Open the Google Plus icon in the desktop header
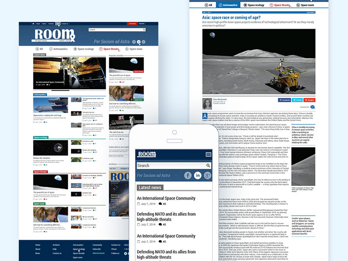Screen dimensions: 348x261 144,42
